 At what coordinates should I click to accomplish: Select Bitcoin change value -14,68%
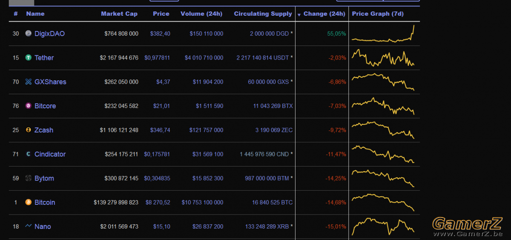point(336,203)
